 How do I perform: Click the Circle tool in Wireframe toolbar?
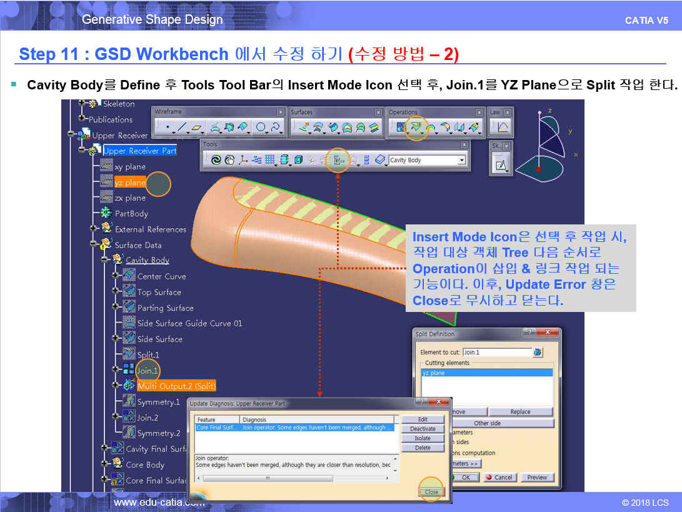[x=261, y=128]
